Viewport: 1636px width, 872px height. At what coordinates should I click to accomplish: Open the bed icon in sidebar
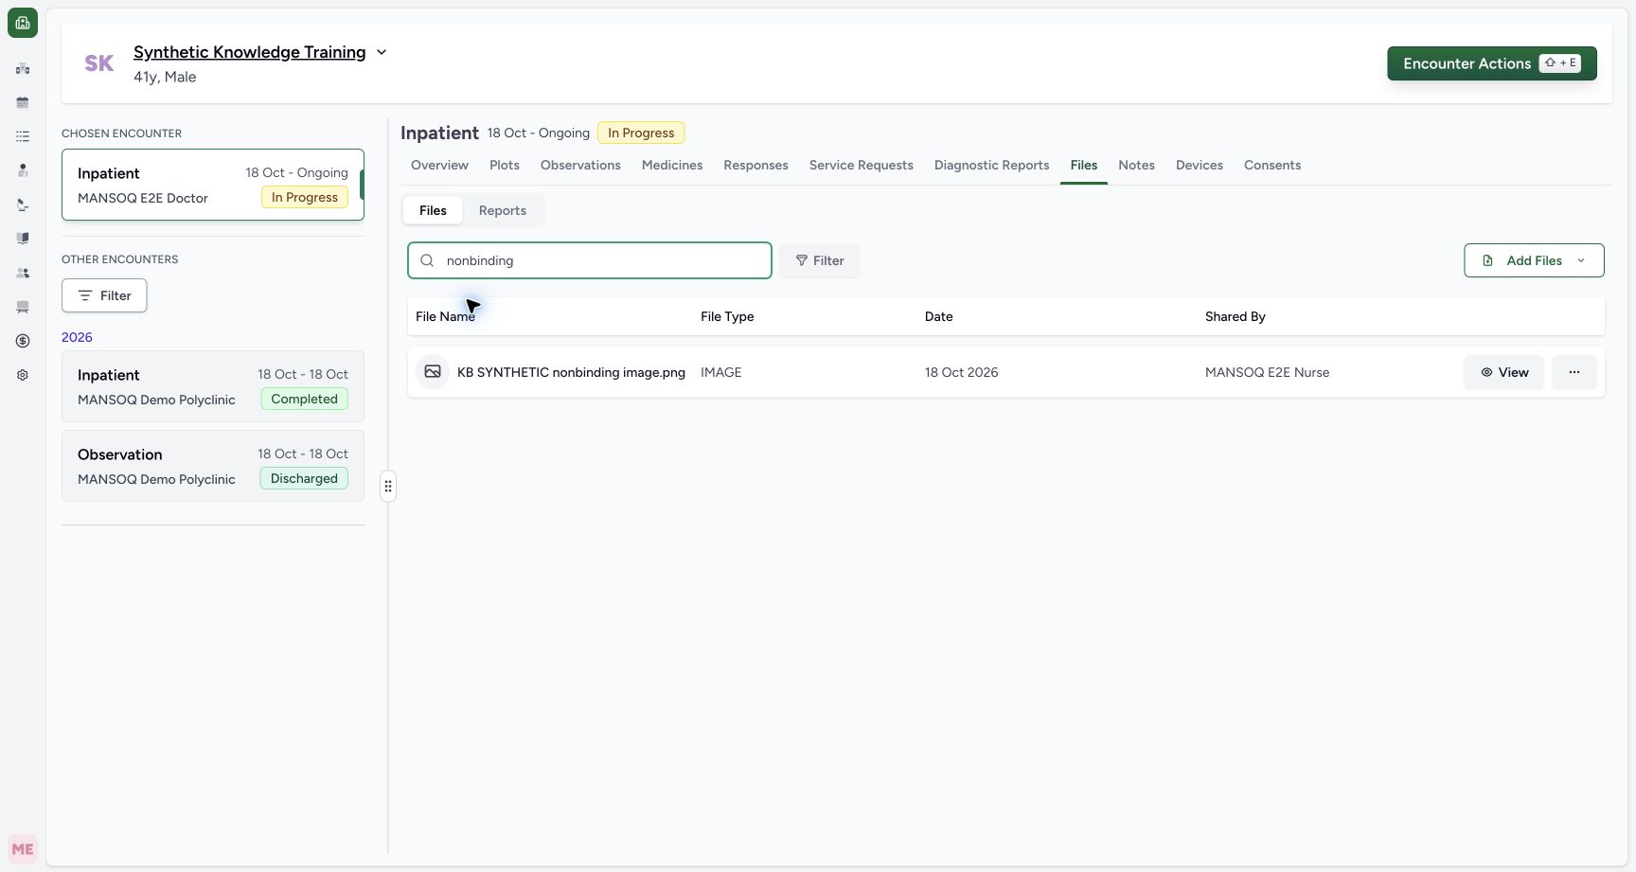pyautogui.click(x=23, y=307)
